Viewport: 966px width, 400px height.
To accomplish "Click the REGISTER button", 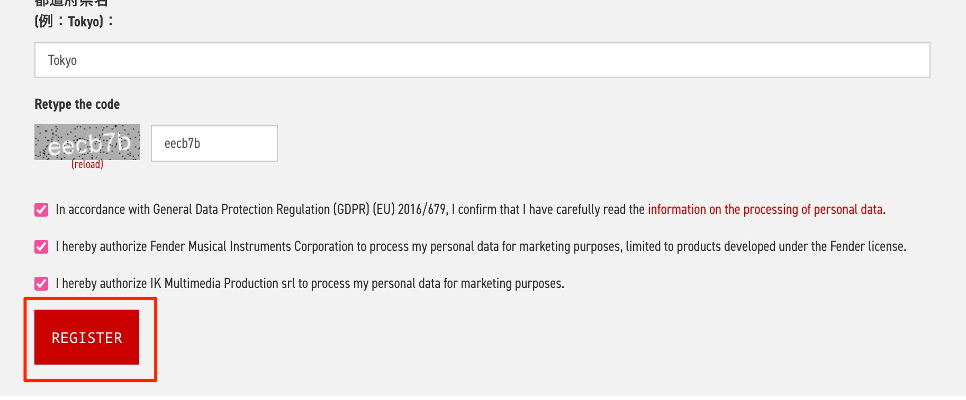I will [87, 337].
